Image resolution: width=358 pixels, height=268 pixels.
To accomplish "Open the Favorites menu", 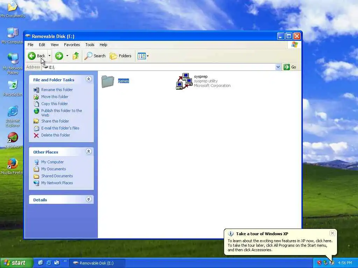I will pyautogui.click(x=72, y=45).
